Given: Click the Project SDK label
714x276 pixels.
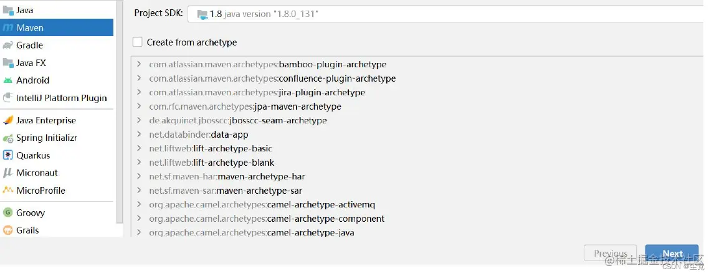Looking at the screenshot, I should coord(158,13).
